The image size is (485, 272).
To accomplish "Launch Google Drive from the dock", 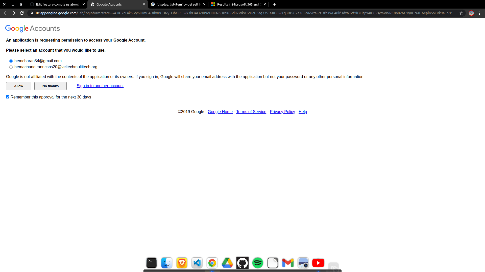I will [227, 263].
